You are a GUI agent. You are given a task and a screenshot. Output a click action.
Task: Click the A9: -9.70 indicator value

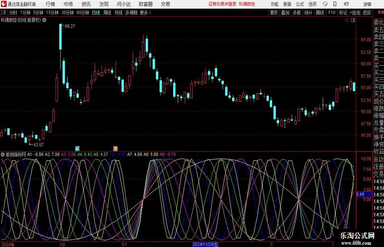pyautogui.click(x=168, y=155)
